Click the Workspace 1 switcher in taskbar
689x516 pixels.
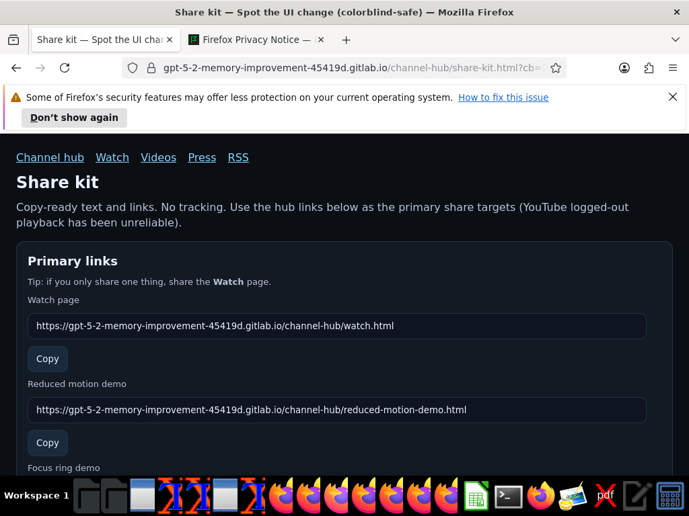(x=36, y=496)
